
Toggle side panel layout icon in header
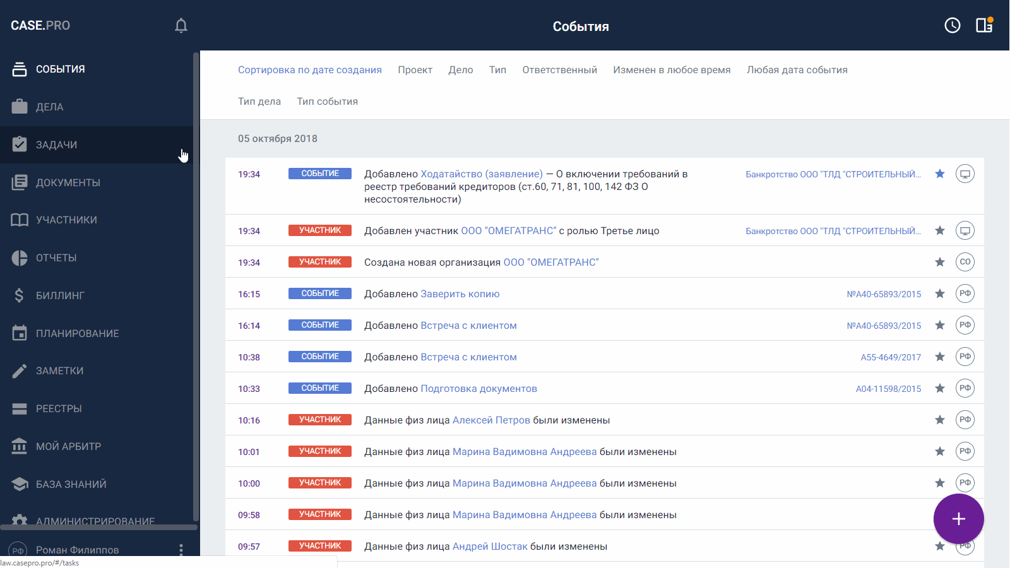pyautogui.click(x=985, y=25)
